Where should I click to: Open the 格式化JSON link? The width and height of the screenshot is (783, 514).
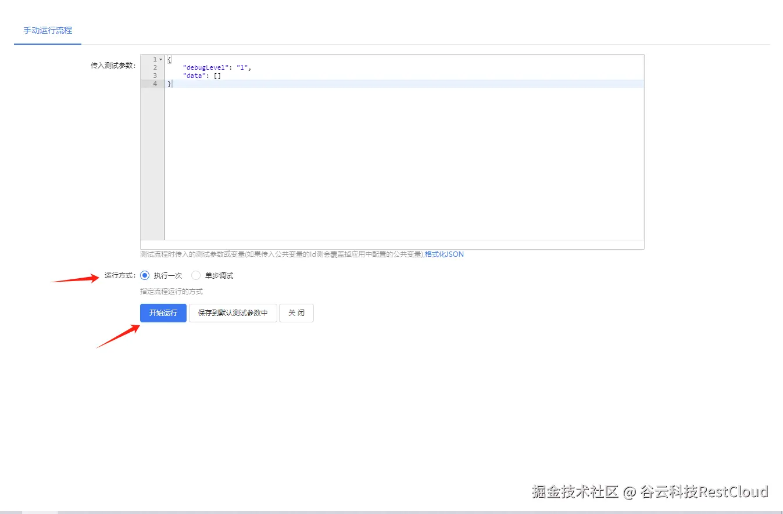444,254
